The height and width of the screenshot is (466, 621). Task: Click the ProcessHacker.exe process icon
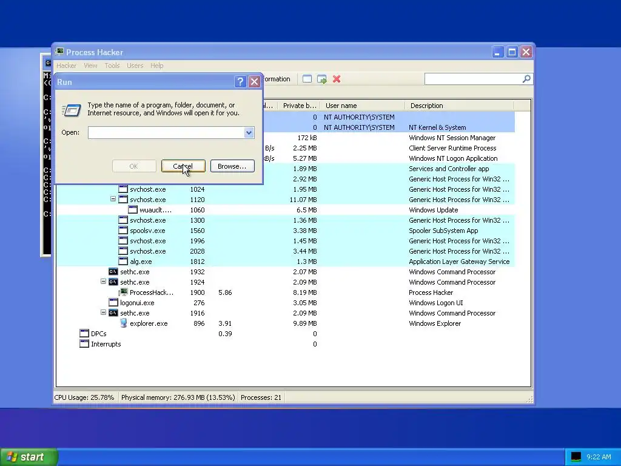point(124,292)
